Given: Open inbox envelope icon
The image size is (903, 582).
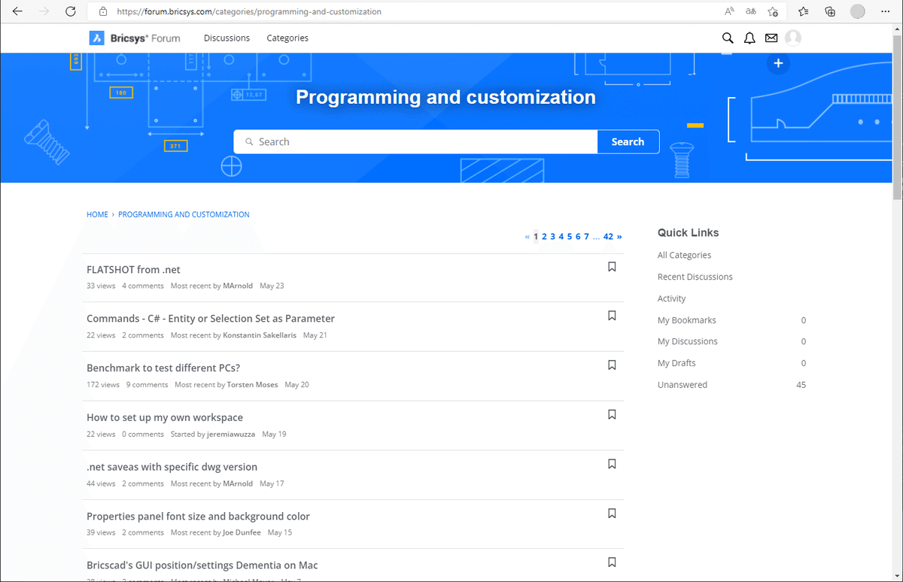Looking at the screenshot, I should pos(771,38).
